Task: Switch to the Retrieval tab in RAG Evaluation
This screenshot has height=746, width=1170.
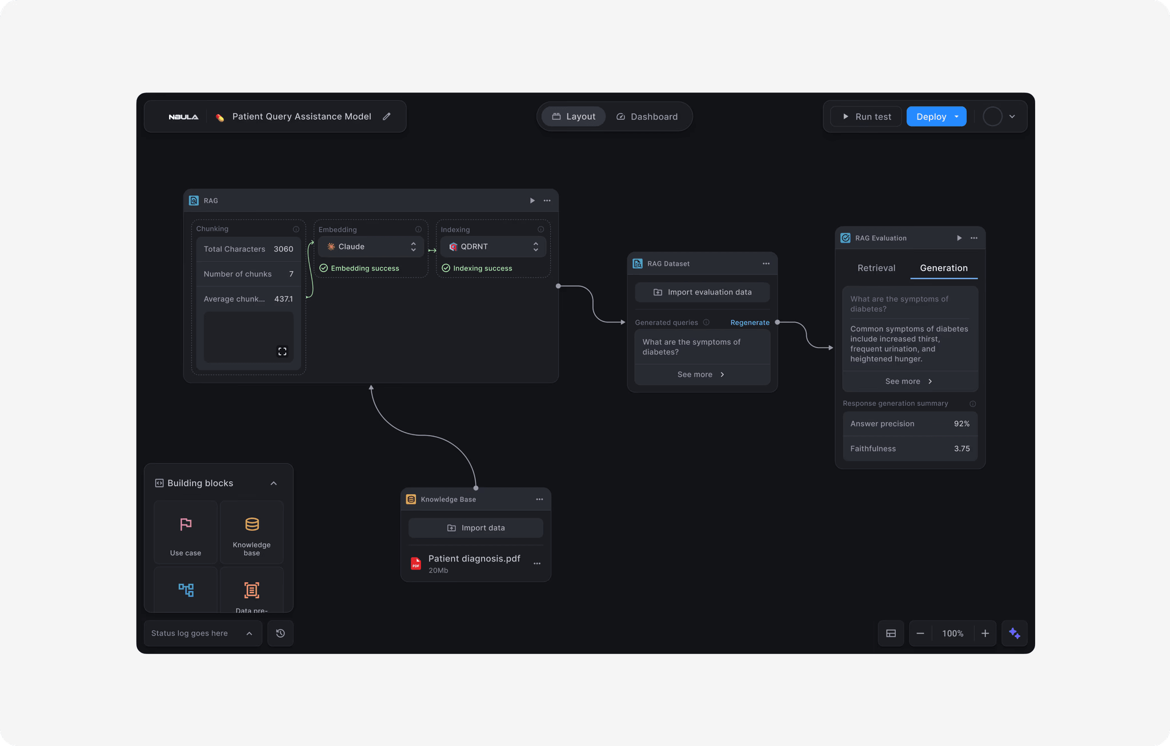Action: tap(876, 268)
